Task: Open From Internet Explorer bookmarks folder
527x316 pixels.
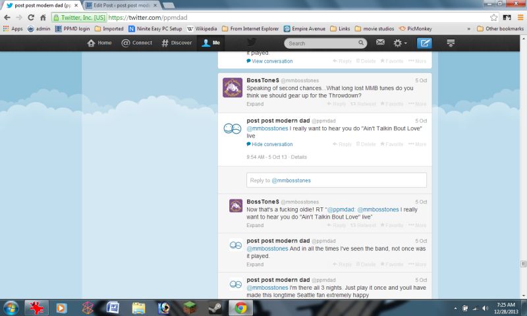Action: [x=250, y=29]
